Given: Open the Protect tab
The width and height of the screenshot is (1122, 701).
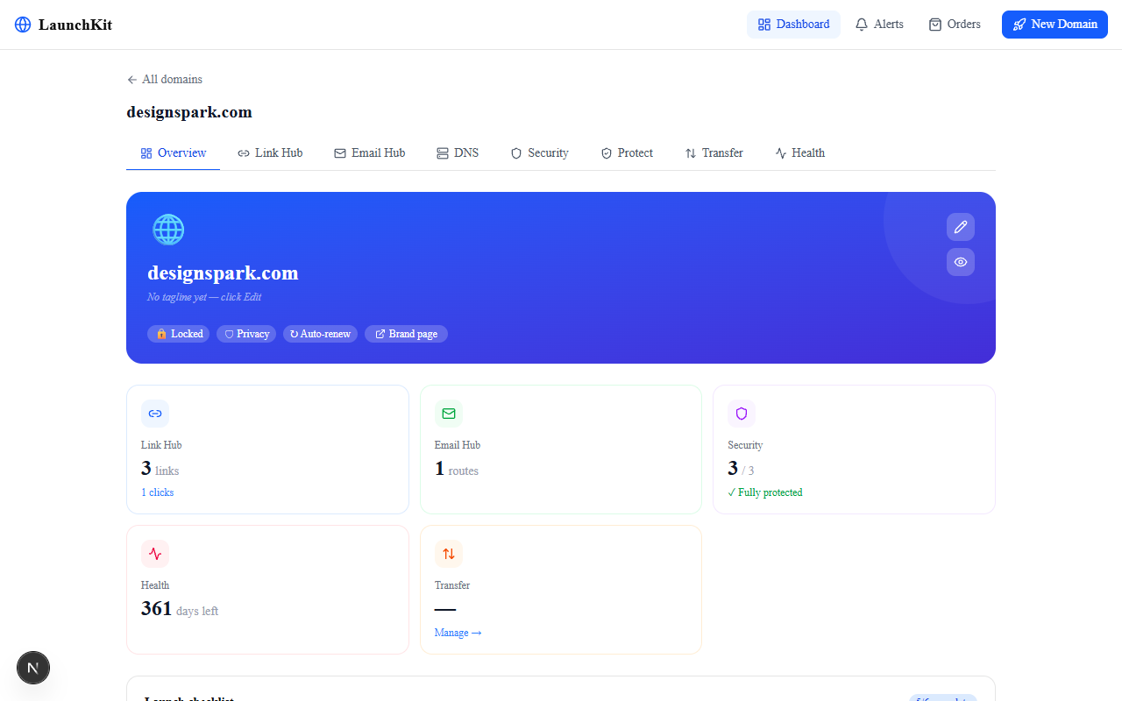Looking at the screenshot, I should click(x=627, y=153).
